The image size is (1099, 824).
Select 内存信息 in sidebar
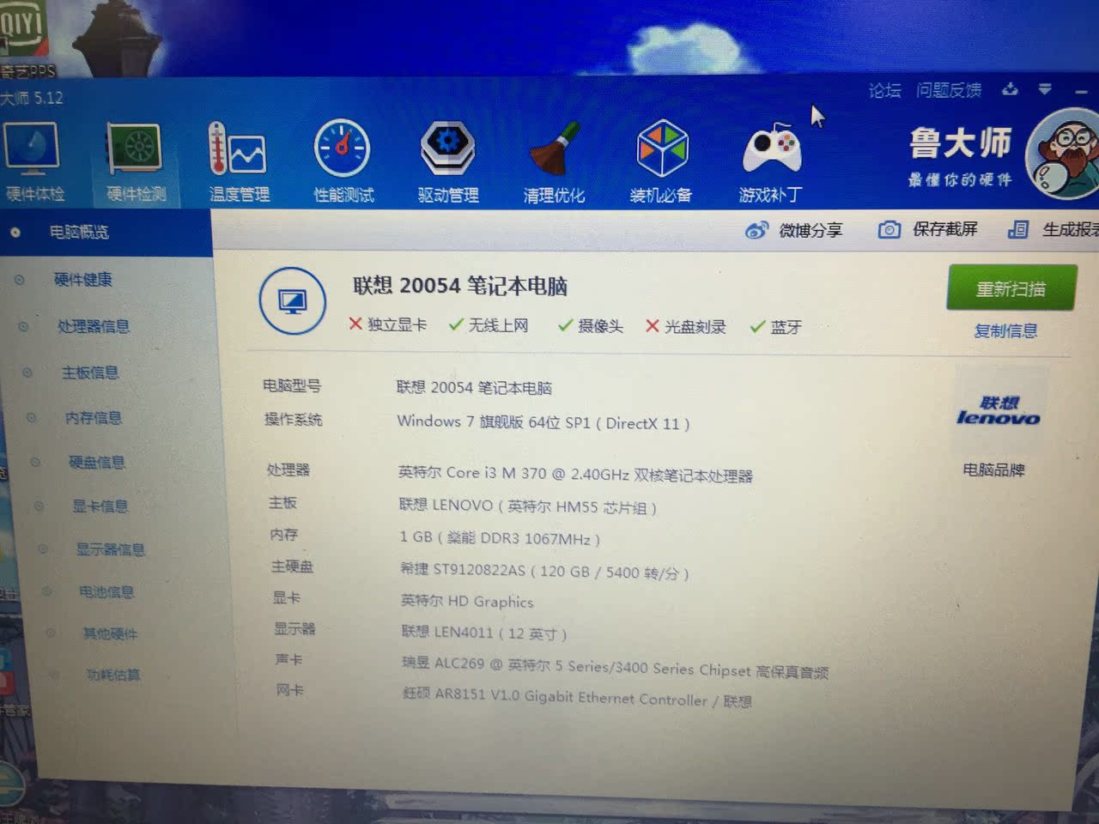tap(94, 418)
